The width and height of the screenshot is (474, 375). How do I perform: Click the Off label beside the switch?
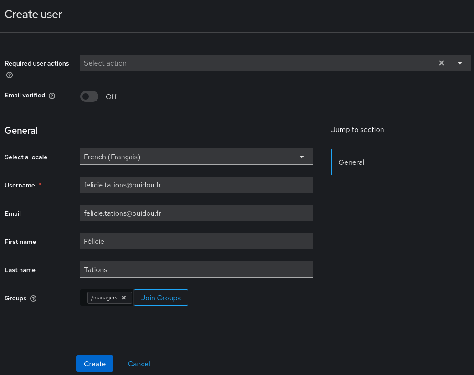(x=111, y=96)
